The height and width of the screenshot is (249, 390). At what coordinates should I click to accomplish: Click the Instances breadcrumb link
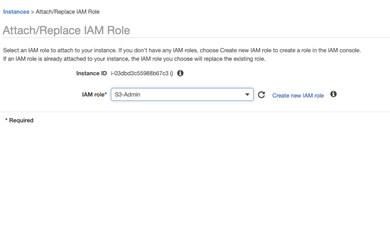pyautogui.click(x=16, y=12)
